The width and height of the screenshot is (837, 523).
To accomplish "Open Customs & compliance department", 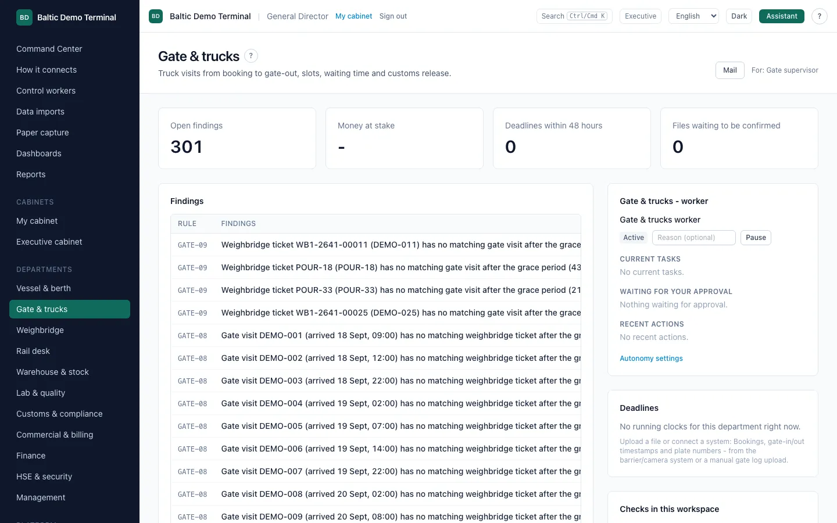I will [70, 414].
